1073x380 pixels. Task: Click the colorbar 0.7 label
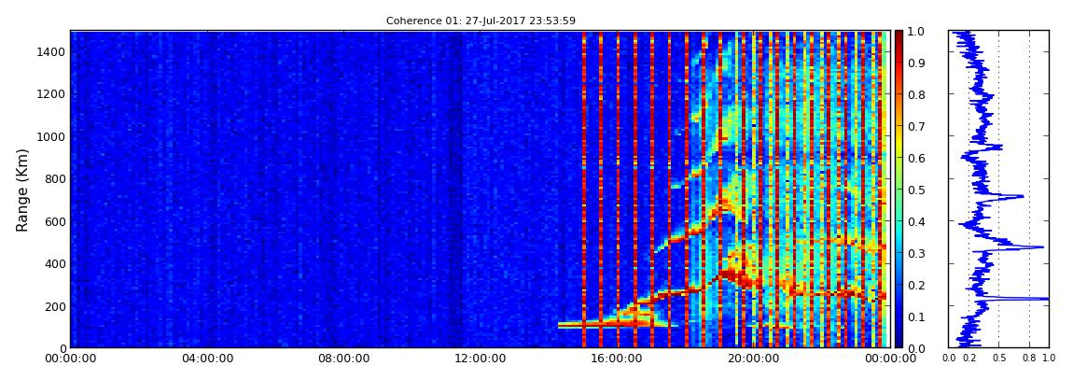916,127
